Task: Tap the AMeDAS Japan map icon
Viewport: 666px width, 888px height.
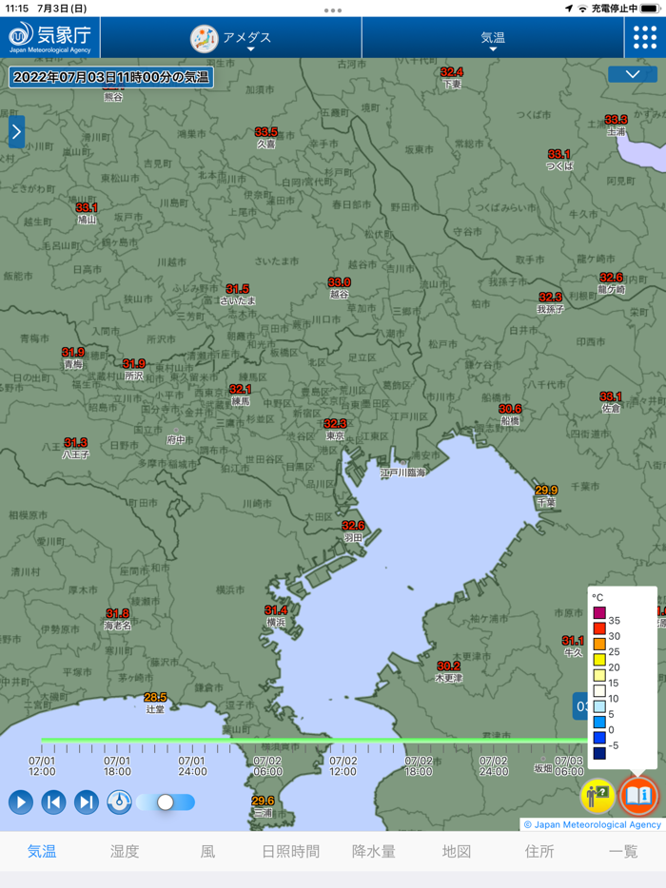Action: (x=204, y=39)
